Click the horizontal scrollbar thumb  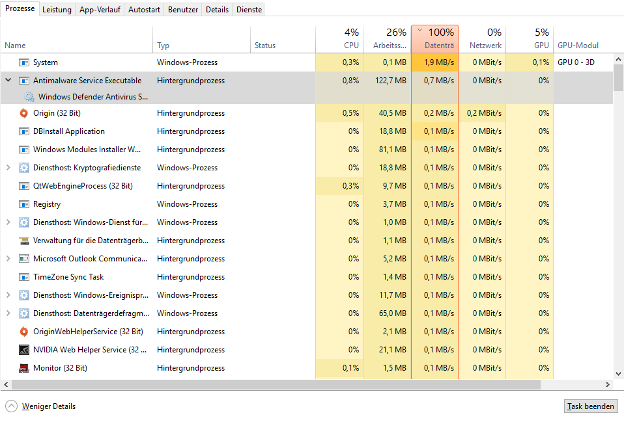click(x=276, y=384)
